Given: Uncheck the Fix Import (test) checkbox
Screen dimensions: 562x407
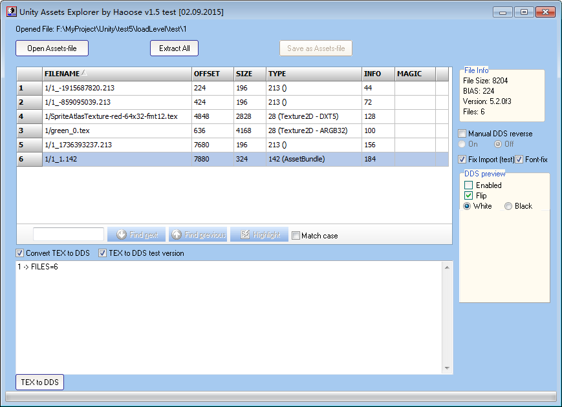Looking at the screenshot, I should coord(462,160).
